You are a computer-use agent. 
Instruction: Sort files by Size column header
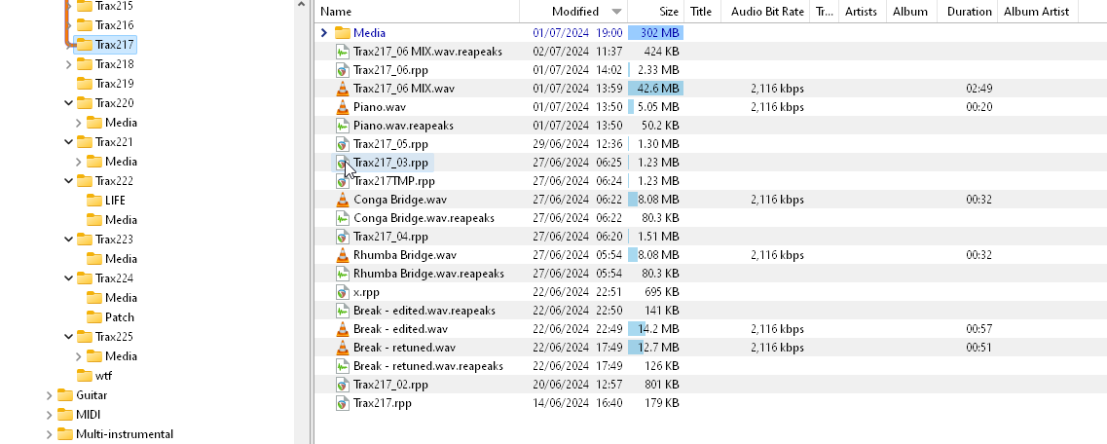coord(655,12)
